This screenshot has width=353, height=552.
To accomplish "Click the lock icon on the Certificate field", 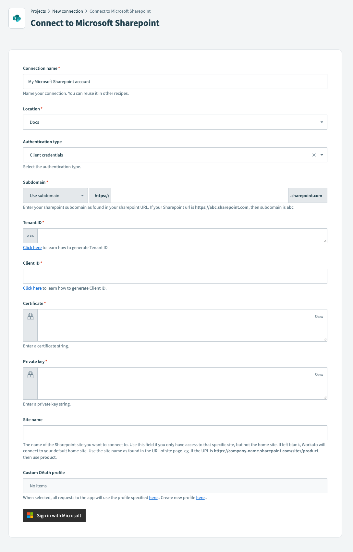I will click(x=30, y=316).
